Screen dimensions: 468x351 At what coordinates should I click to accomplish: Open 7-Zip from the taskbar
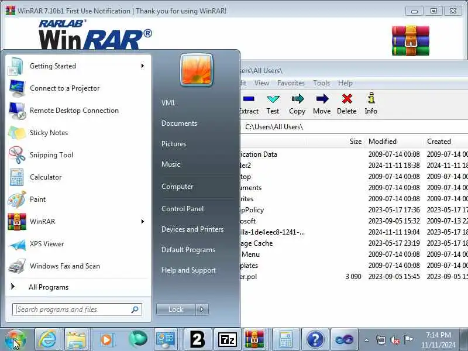pyautogui.click(x=227, y=339)
